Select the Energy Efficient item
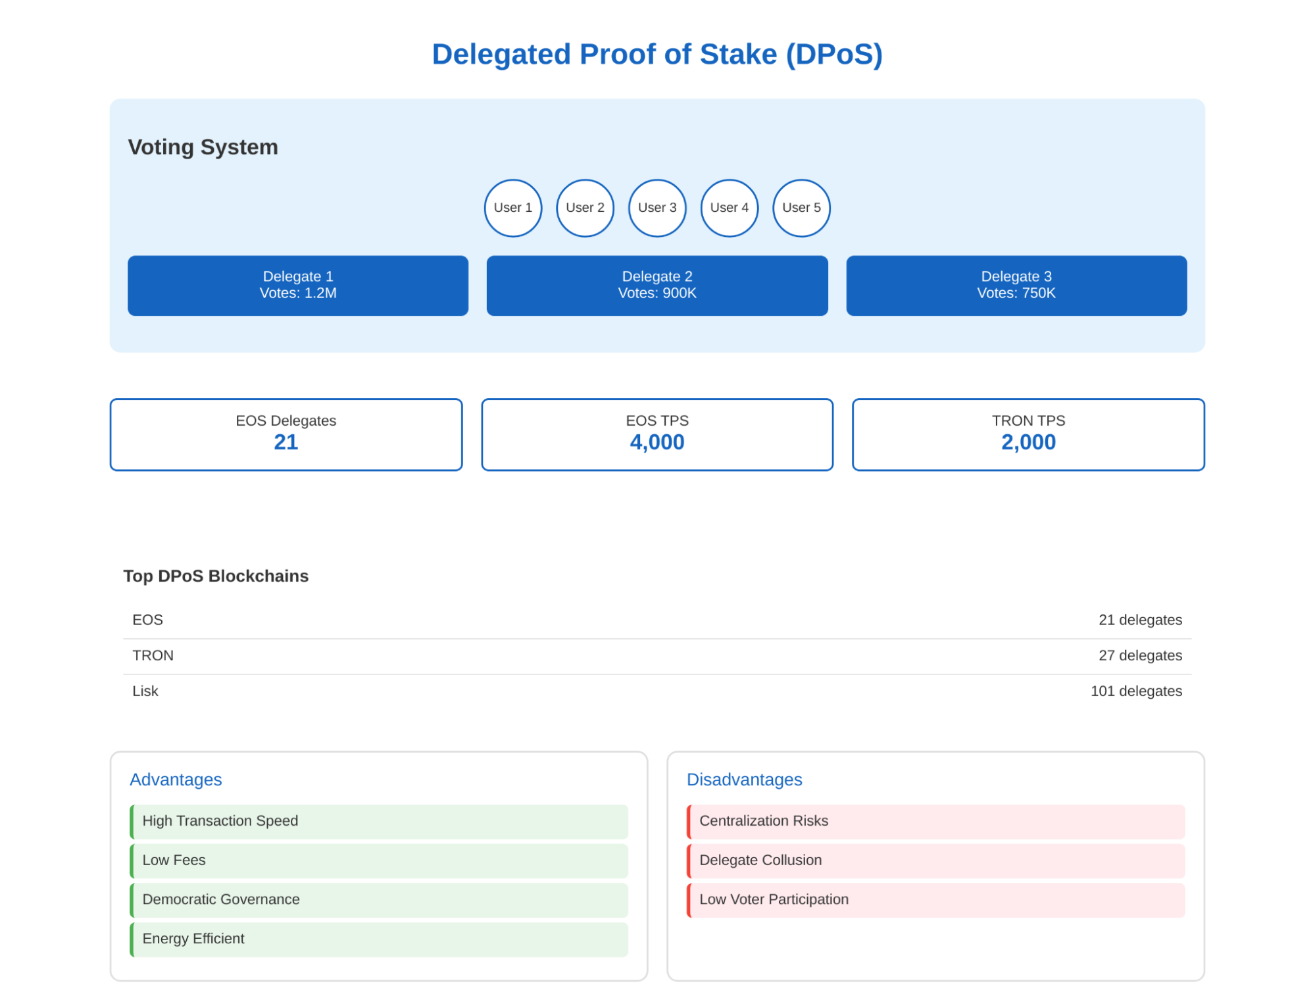The width and height of the screenshot is (1315, 1000). (379, 939)
